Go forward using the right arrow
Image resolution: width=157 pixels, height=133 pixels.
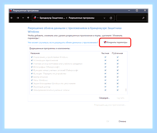(x=18, y=18)
